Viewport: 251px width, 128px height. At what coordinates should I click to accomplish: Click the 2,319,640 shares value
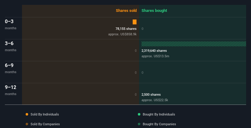154,51
